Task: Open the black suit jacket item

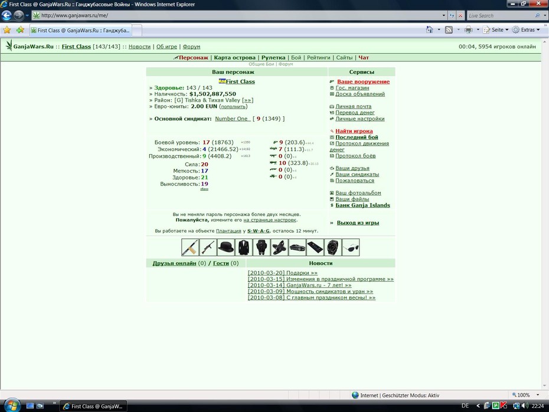Action: 244,247
